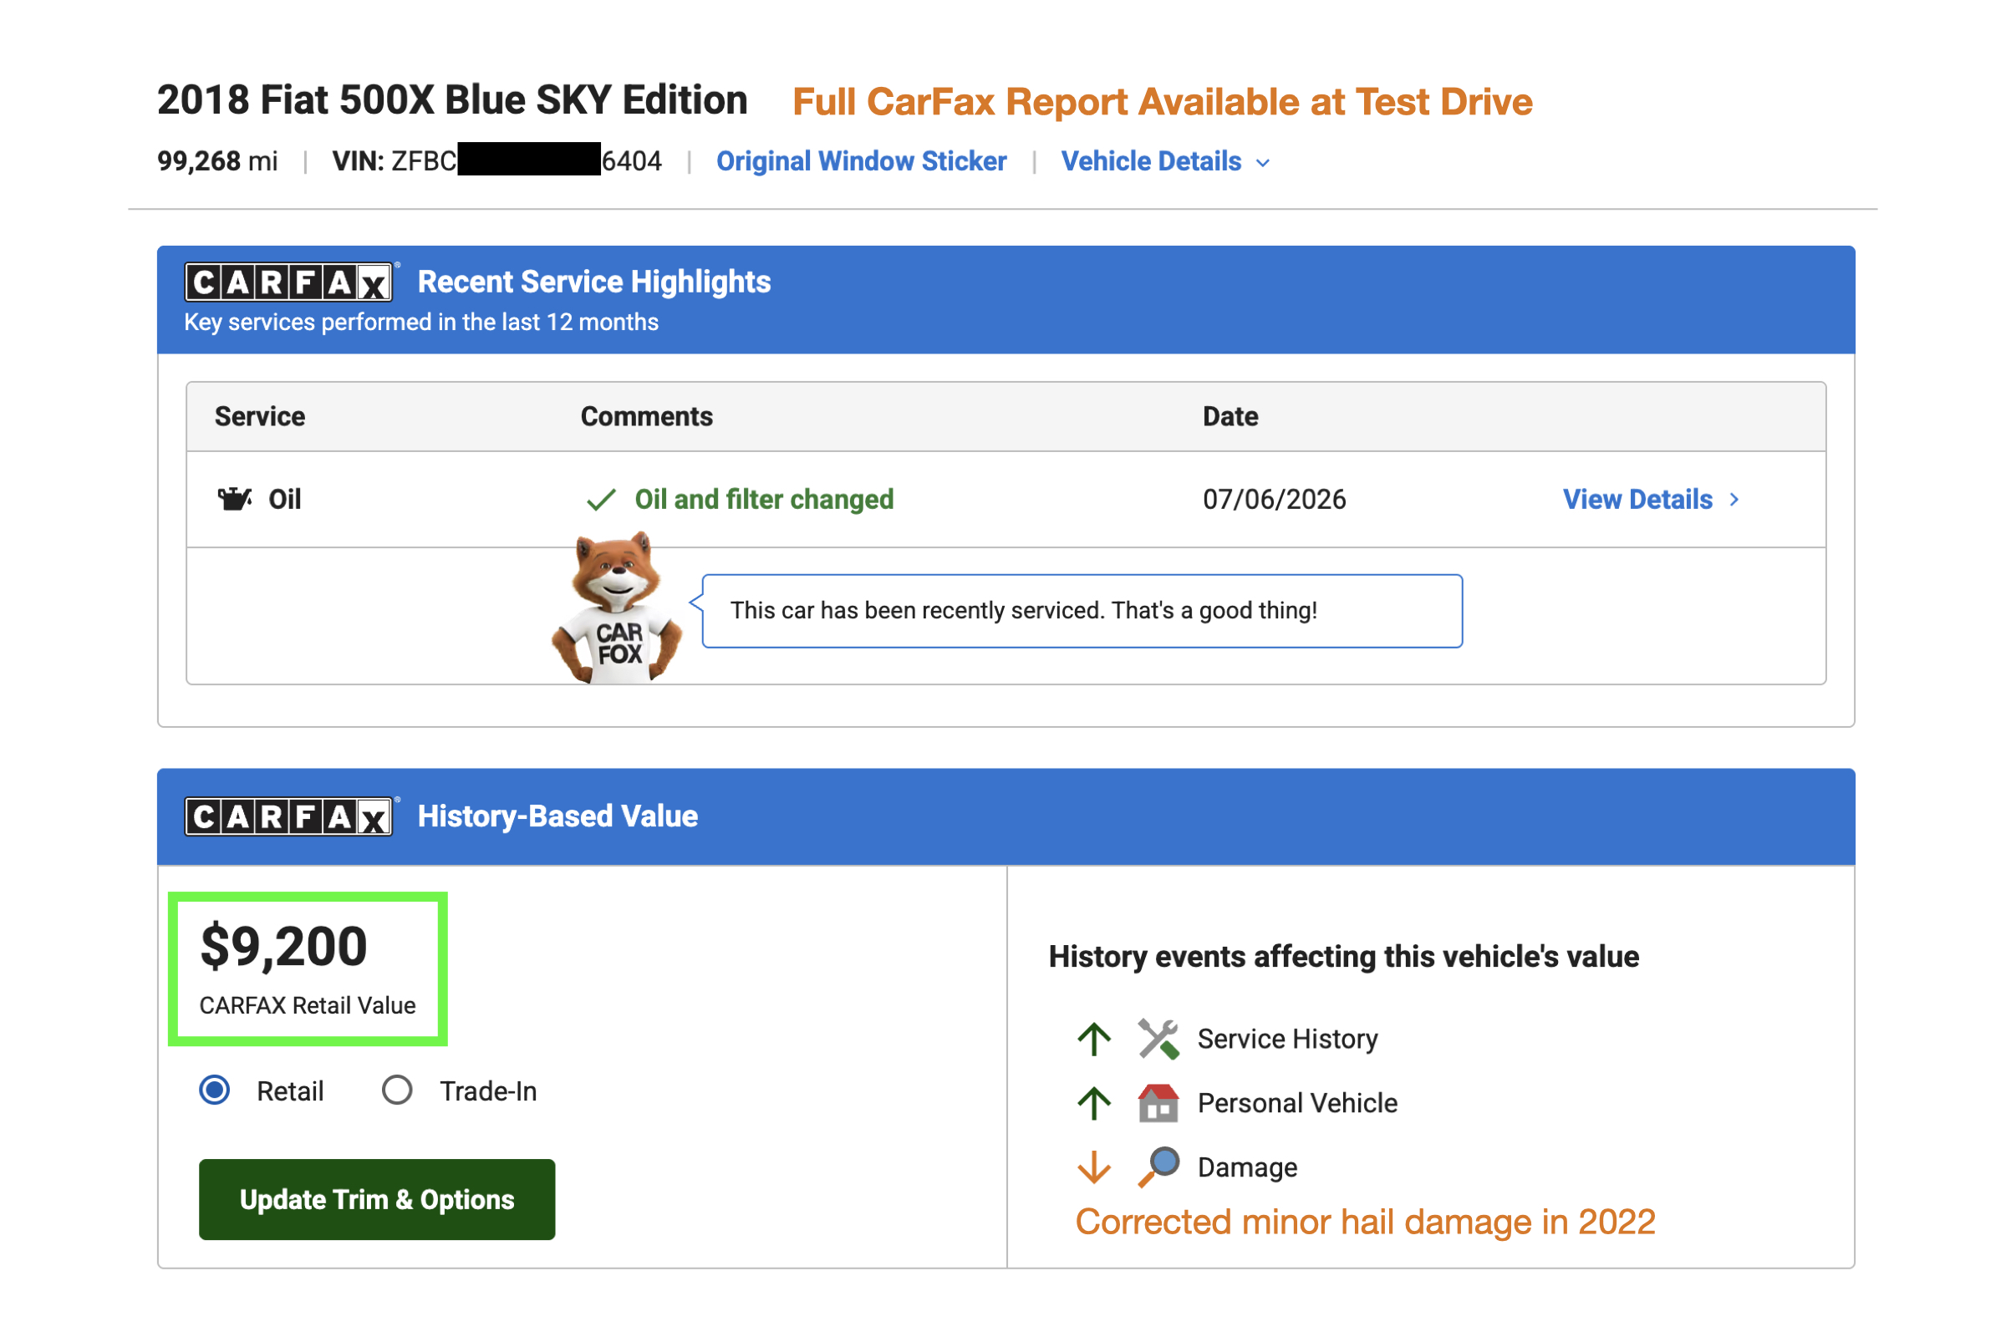This screenshot has height=1337, width=2006.
Task: Click the VIN number text
Action: pyautogui.click(x=497, y=161)
